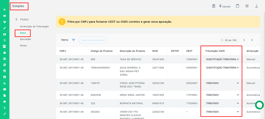
Task: Open the Dropbox icon in green sidebar
Action: (x=4, y=22)
